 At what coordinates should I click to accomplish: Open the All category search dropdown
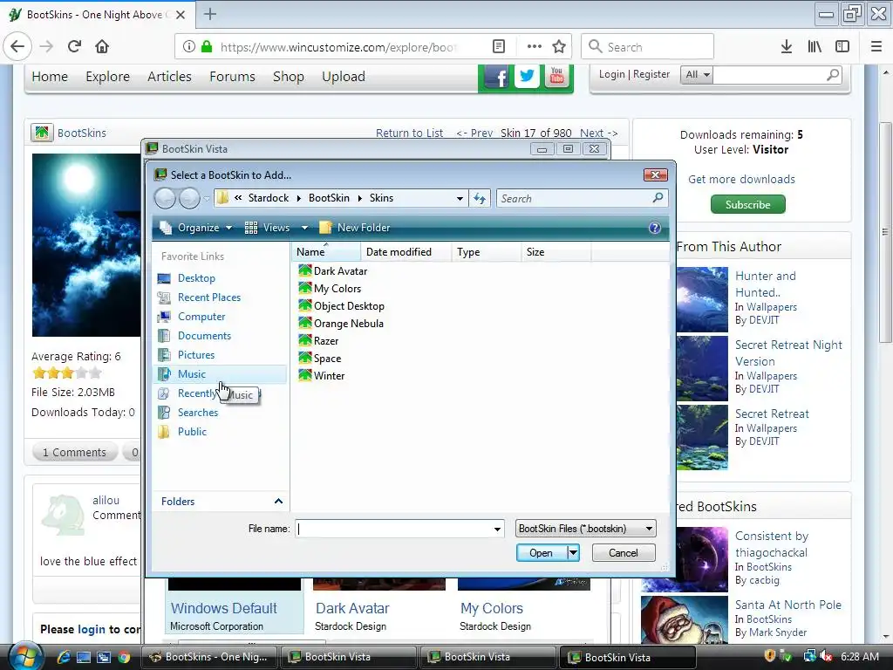[697, 75]
